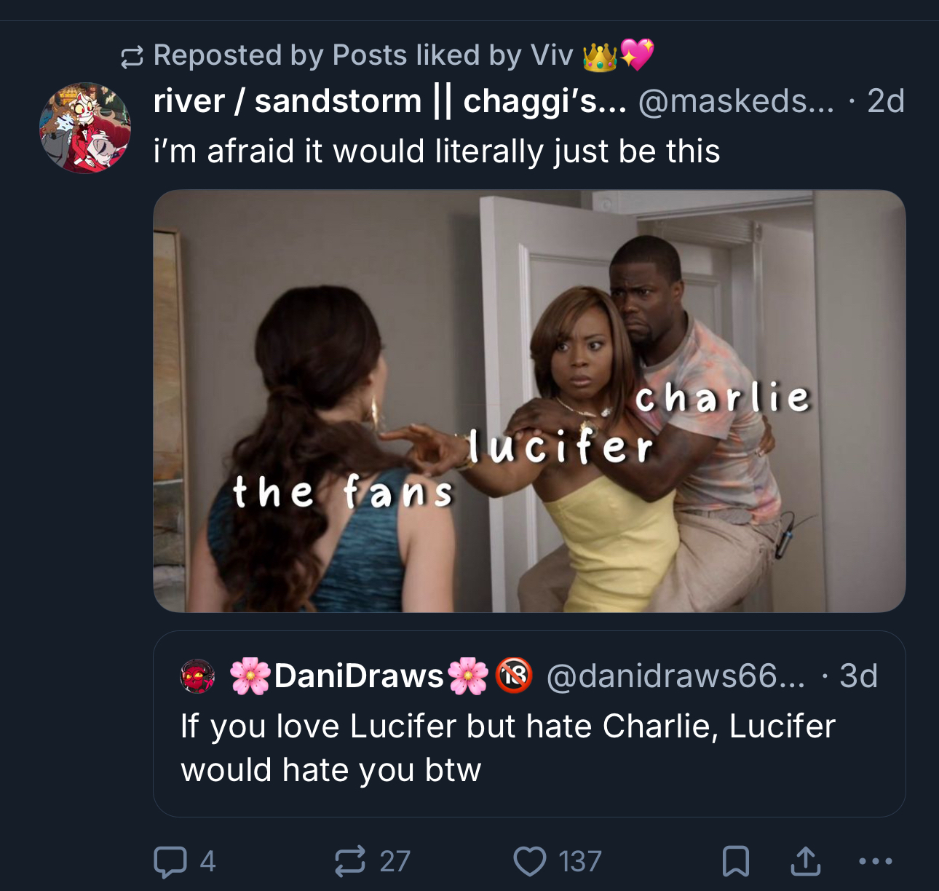Click the DaniDraws display name
Viewport: 939px width, 891px height.
359,676
